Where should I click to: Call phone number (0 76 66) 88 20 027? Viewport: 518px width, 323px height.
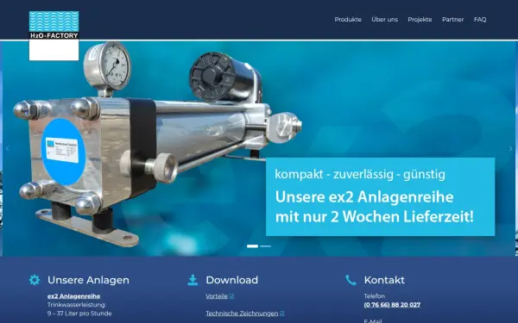392,305
